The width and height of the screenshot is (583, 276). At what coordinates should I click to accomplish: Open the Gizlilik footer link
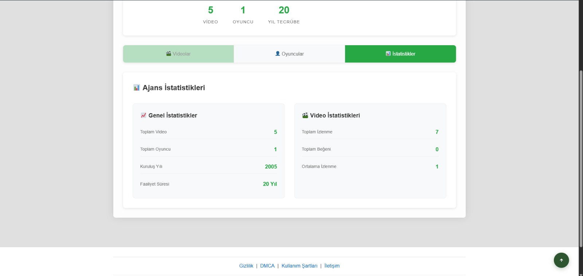click(x=246, y=266)
